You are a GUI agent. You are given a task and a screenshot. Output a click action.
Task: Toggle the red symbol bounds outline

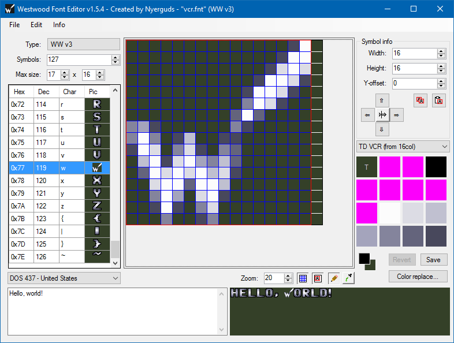click(318, 278)
